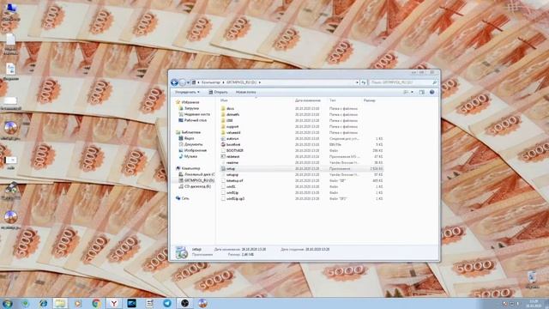The image size is (549, 309).
Task: Click the Компьютер breadcrumb in address bar
Action: (211, 82)
